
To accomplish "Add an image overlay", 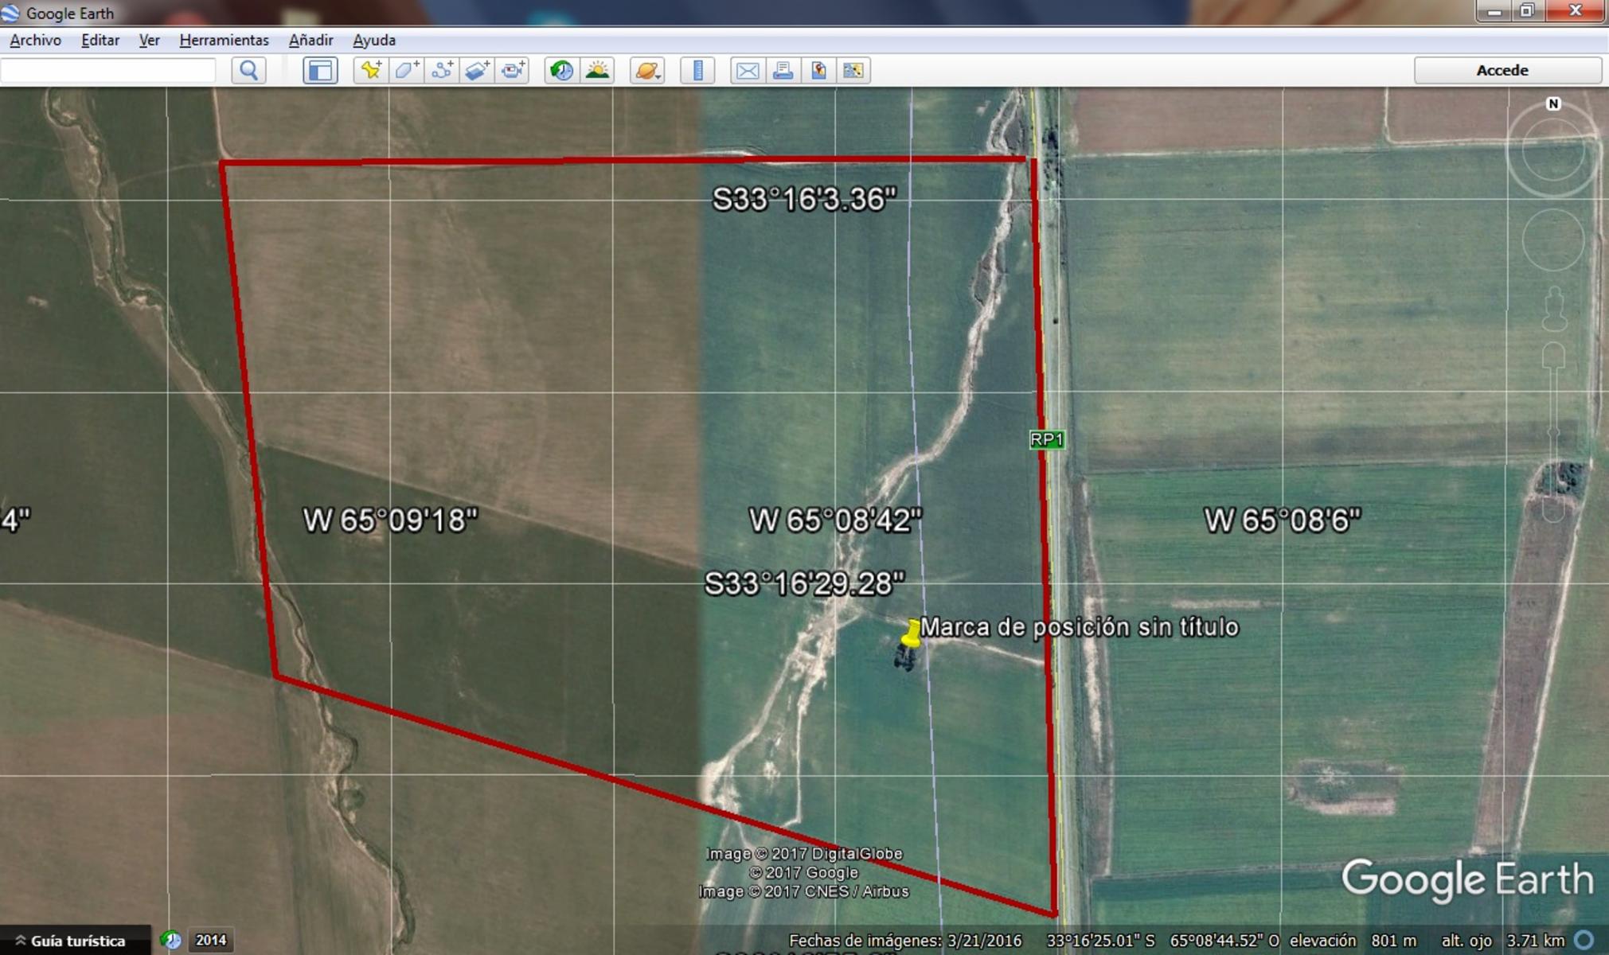I will pos(477,70).
